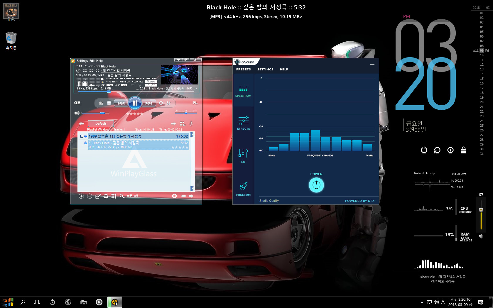
Task: Click the restart widget icon
Action: pyautogui.click(x=437, y=150)
